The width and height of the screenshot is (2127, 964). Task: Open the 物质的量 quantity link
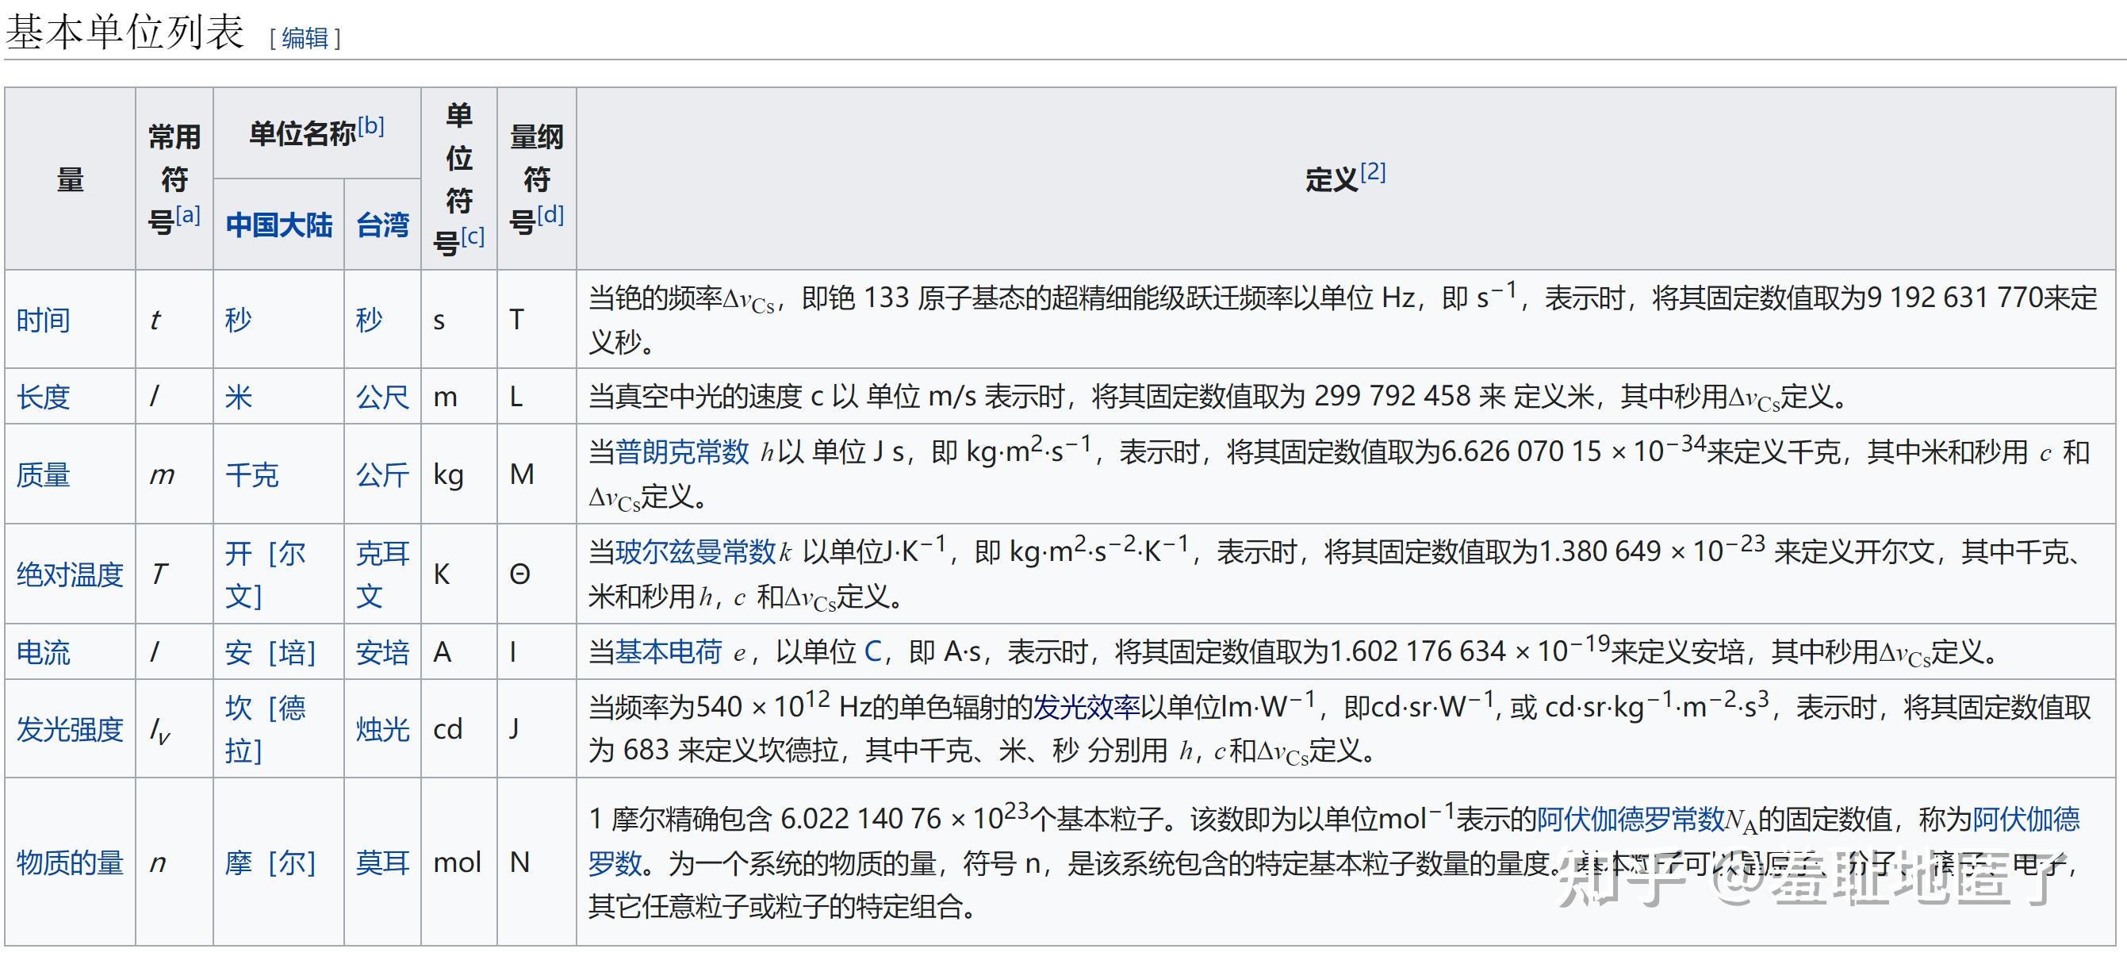pyautogui.click(x=70, y=863)
